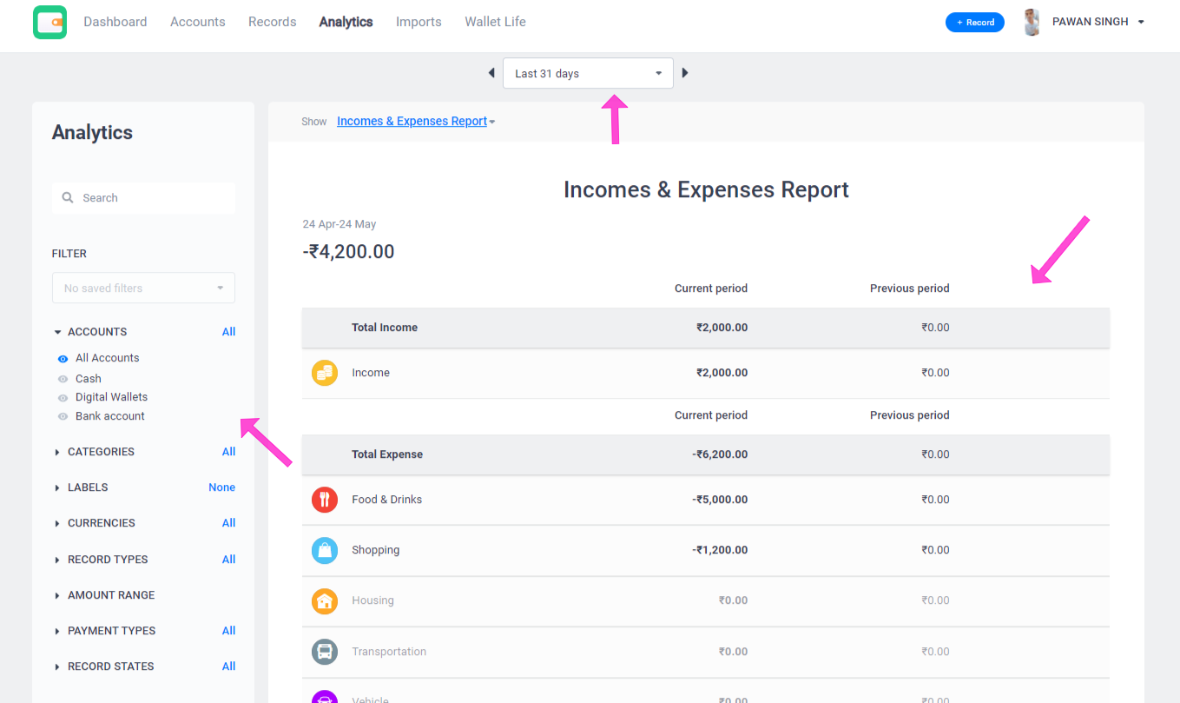Click the red Food & Drinks icon

(x=325, y=500)
